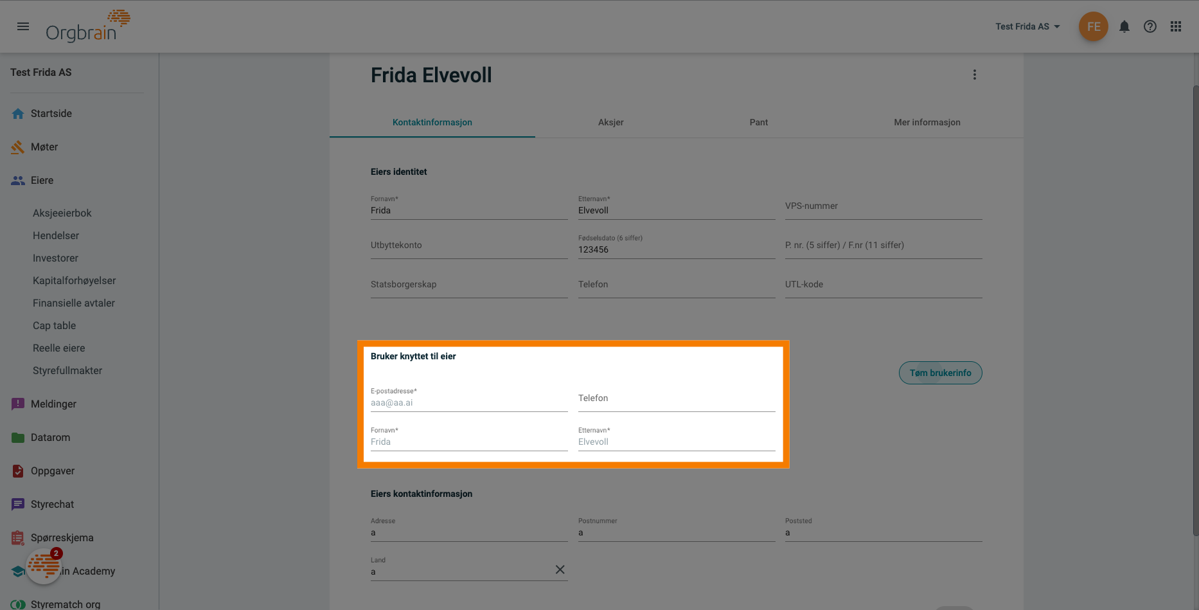Open the floating Orgbrain chat bubble
The image size is (1199, 610).
(x=44, y=566)
